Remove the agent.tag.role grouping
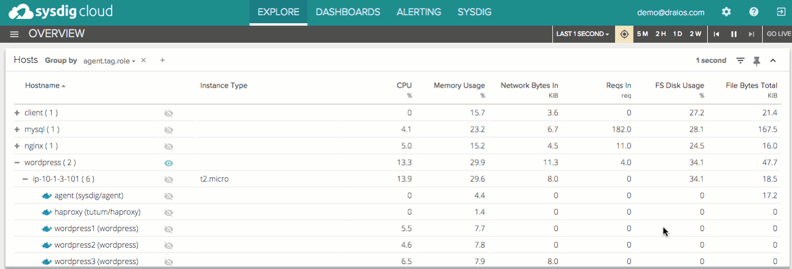The width and height of the screenshot is (792, 269). point(143,60)
